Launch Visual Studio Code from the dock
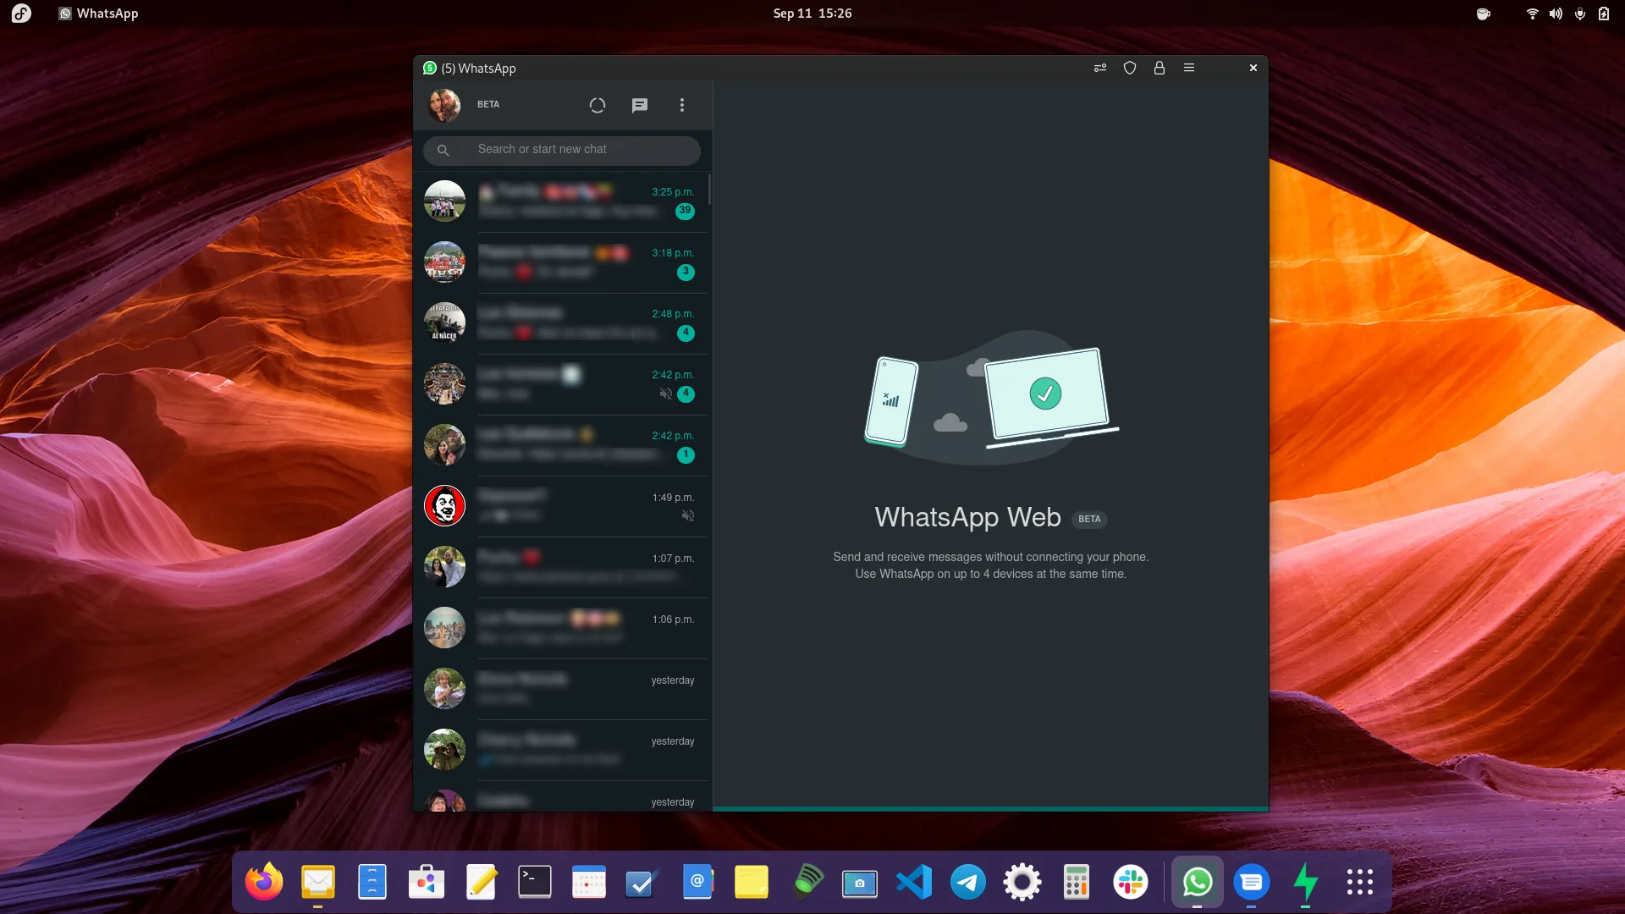This screenshot has height=914, width=1625. click(x=914, y=882)
